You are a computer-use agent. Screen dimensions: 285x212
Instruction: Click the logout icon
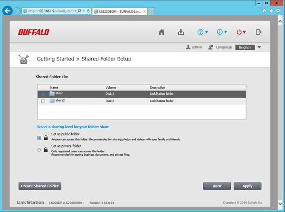259,32
